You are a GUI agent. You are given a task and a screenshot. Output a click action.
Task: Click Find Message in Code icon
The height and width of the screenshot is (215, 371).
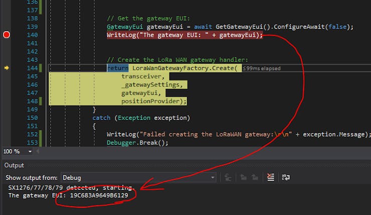[228, 177]
